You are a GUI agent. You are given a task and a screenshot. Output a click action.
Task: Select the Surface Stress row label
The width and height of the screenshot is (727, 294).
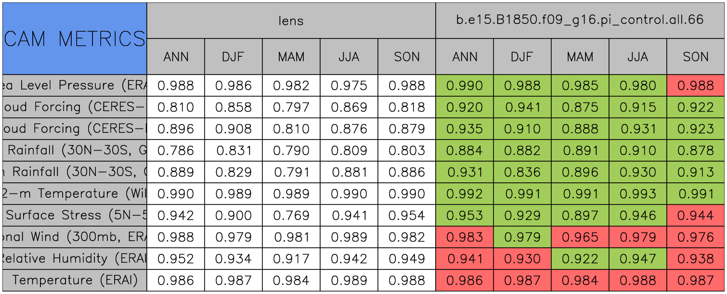75,216
